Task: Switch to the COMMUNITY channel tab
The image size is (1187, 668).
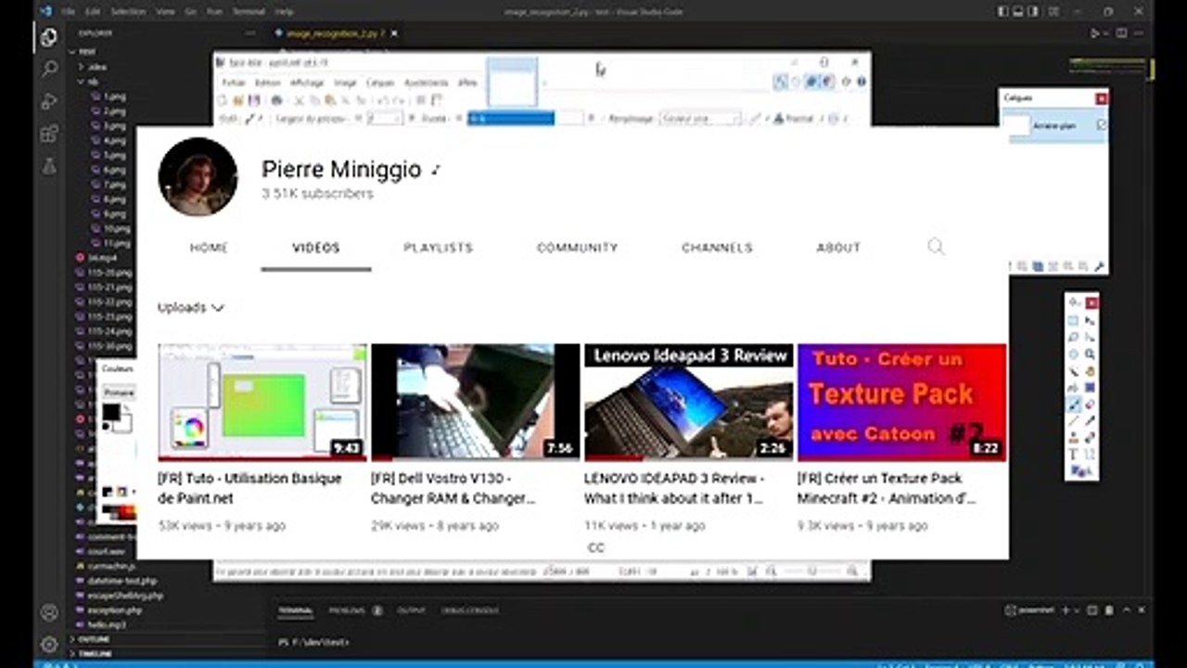Action: pos(577,248)
